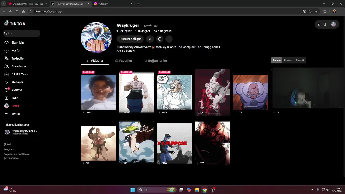Open the video with 75 views
The width and height of the screenshot is (345, 194).
[x=212, y=92]
